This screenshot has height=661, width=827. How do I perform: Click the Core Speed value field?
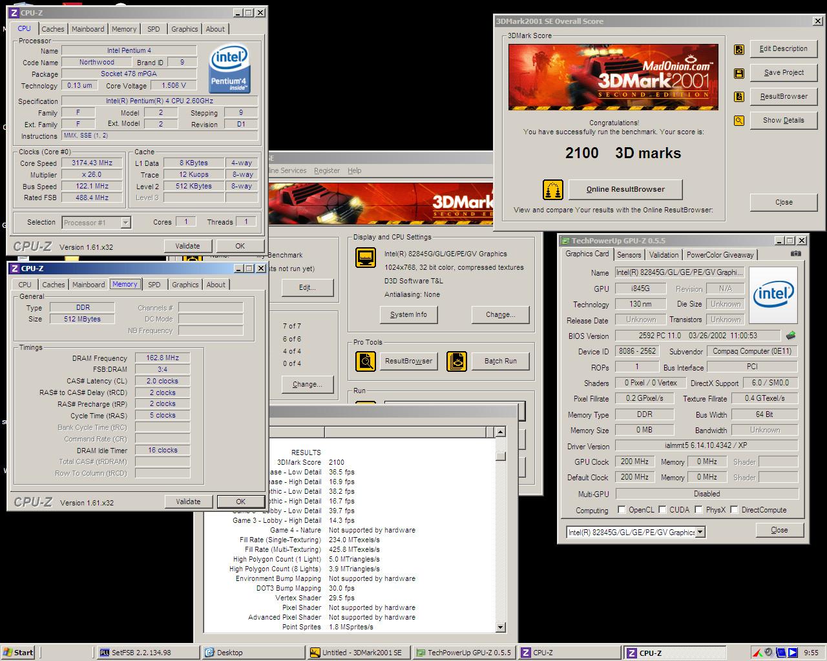tap(92, 163)
